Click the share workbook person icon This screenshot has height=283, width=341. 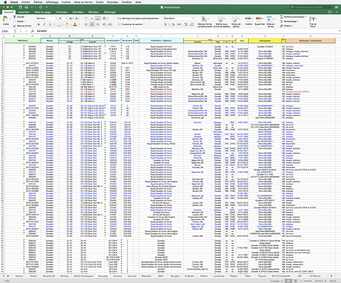337,7
